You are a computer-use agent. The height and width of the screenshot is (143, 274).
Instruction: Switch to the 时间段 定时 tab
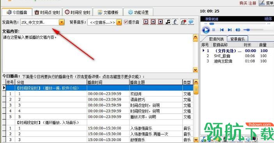pos(78,12)
